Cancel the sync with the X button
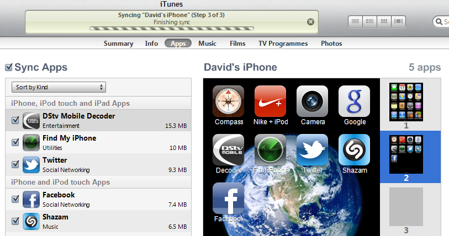 [310, 22]
